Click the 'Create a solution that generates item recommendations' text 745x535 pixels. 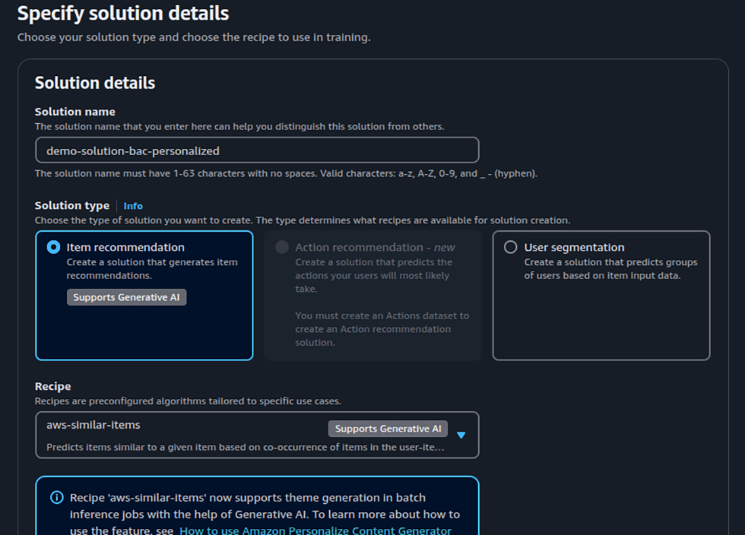(152, 269)
